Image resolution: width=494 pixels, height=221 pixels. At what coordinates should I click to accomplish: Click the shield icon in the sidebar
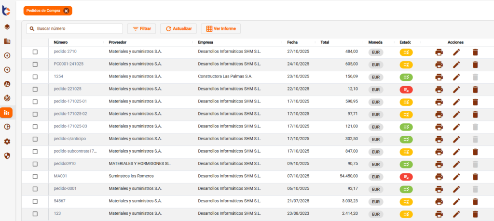click(x=7, y=156)
